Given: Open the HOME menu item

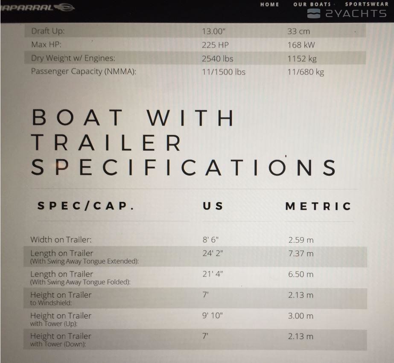Looking at the screenshot, I should pyautogui.click(x=270, y=4).
